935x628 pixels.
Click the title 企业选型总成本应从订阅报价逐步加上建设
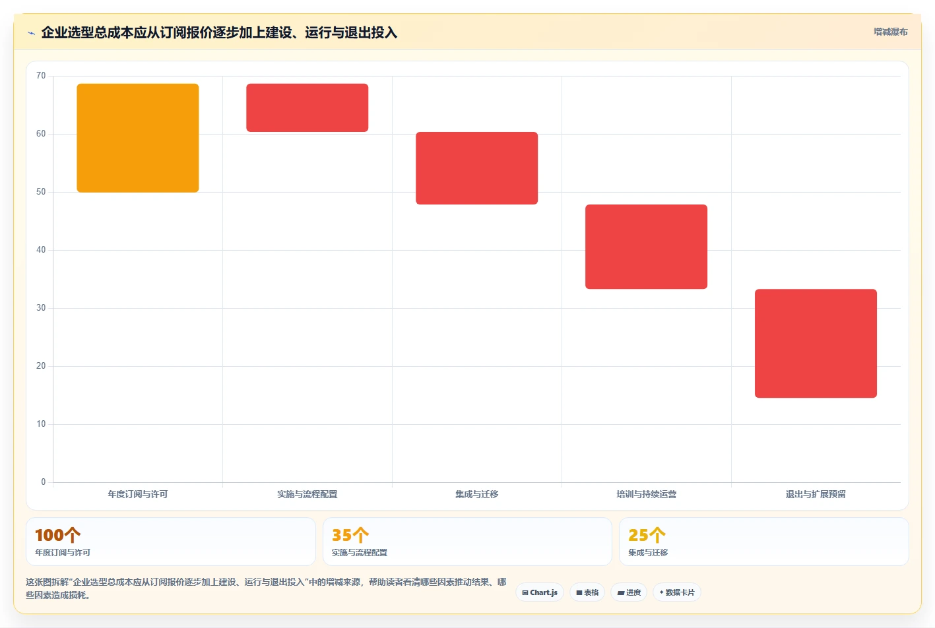click(x=219, y=32)
